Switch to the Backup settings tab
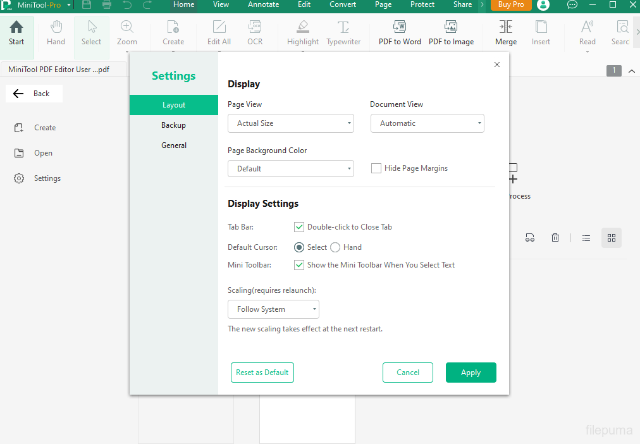 [173, 125]
